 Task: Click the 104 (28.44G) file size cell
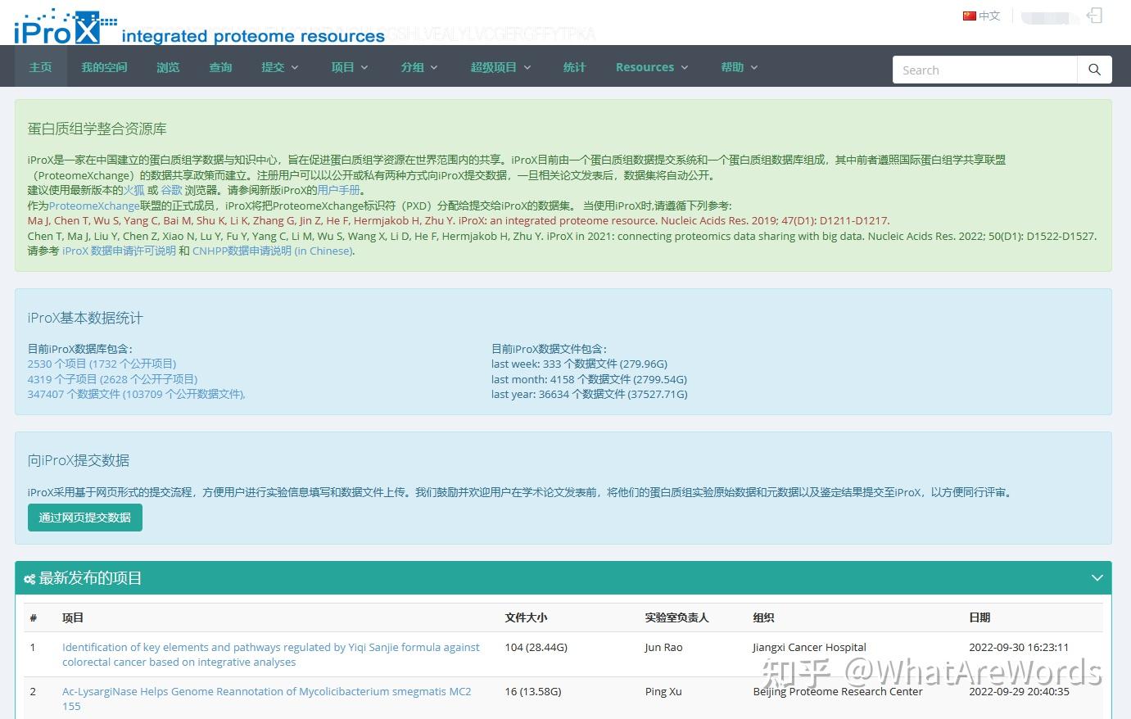point(536,647)
